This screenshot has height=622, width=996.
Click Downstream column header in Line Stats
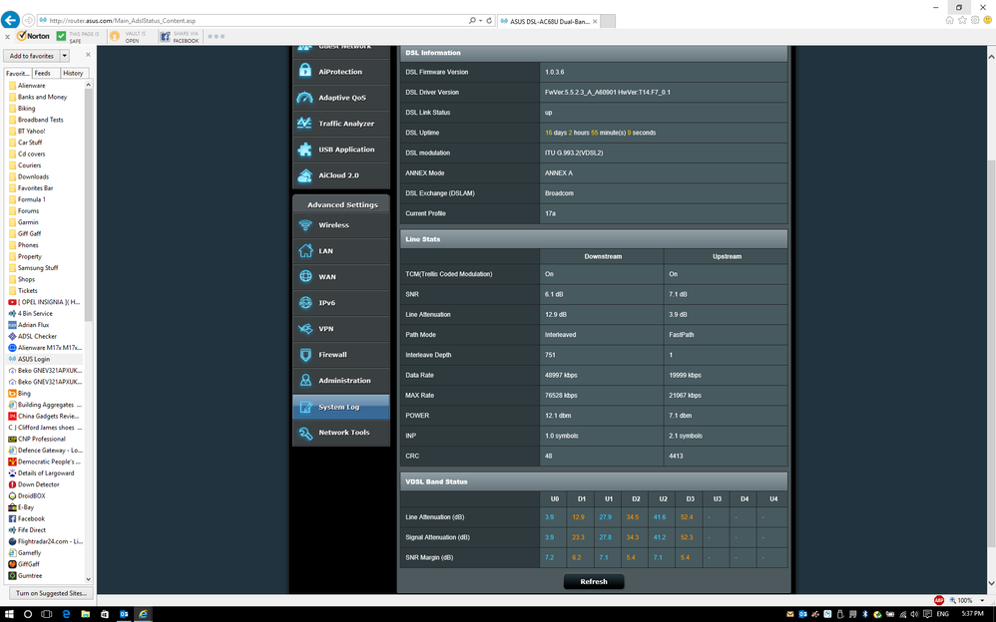(602, 256)
